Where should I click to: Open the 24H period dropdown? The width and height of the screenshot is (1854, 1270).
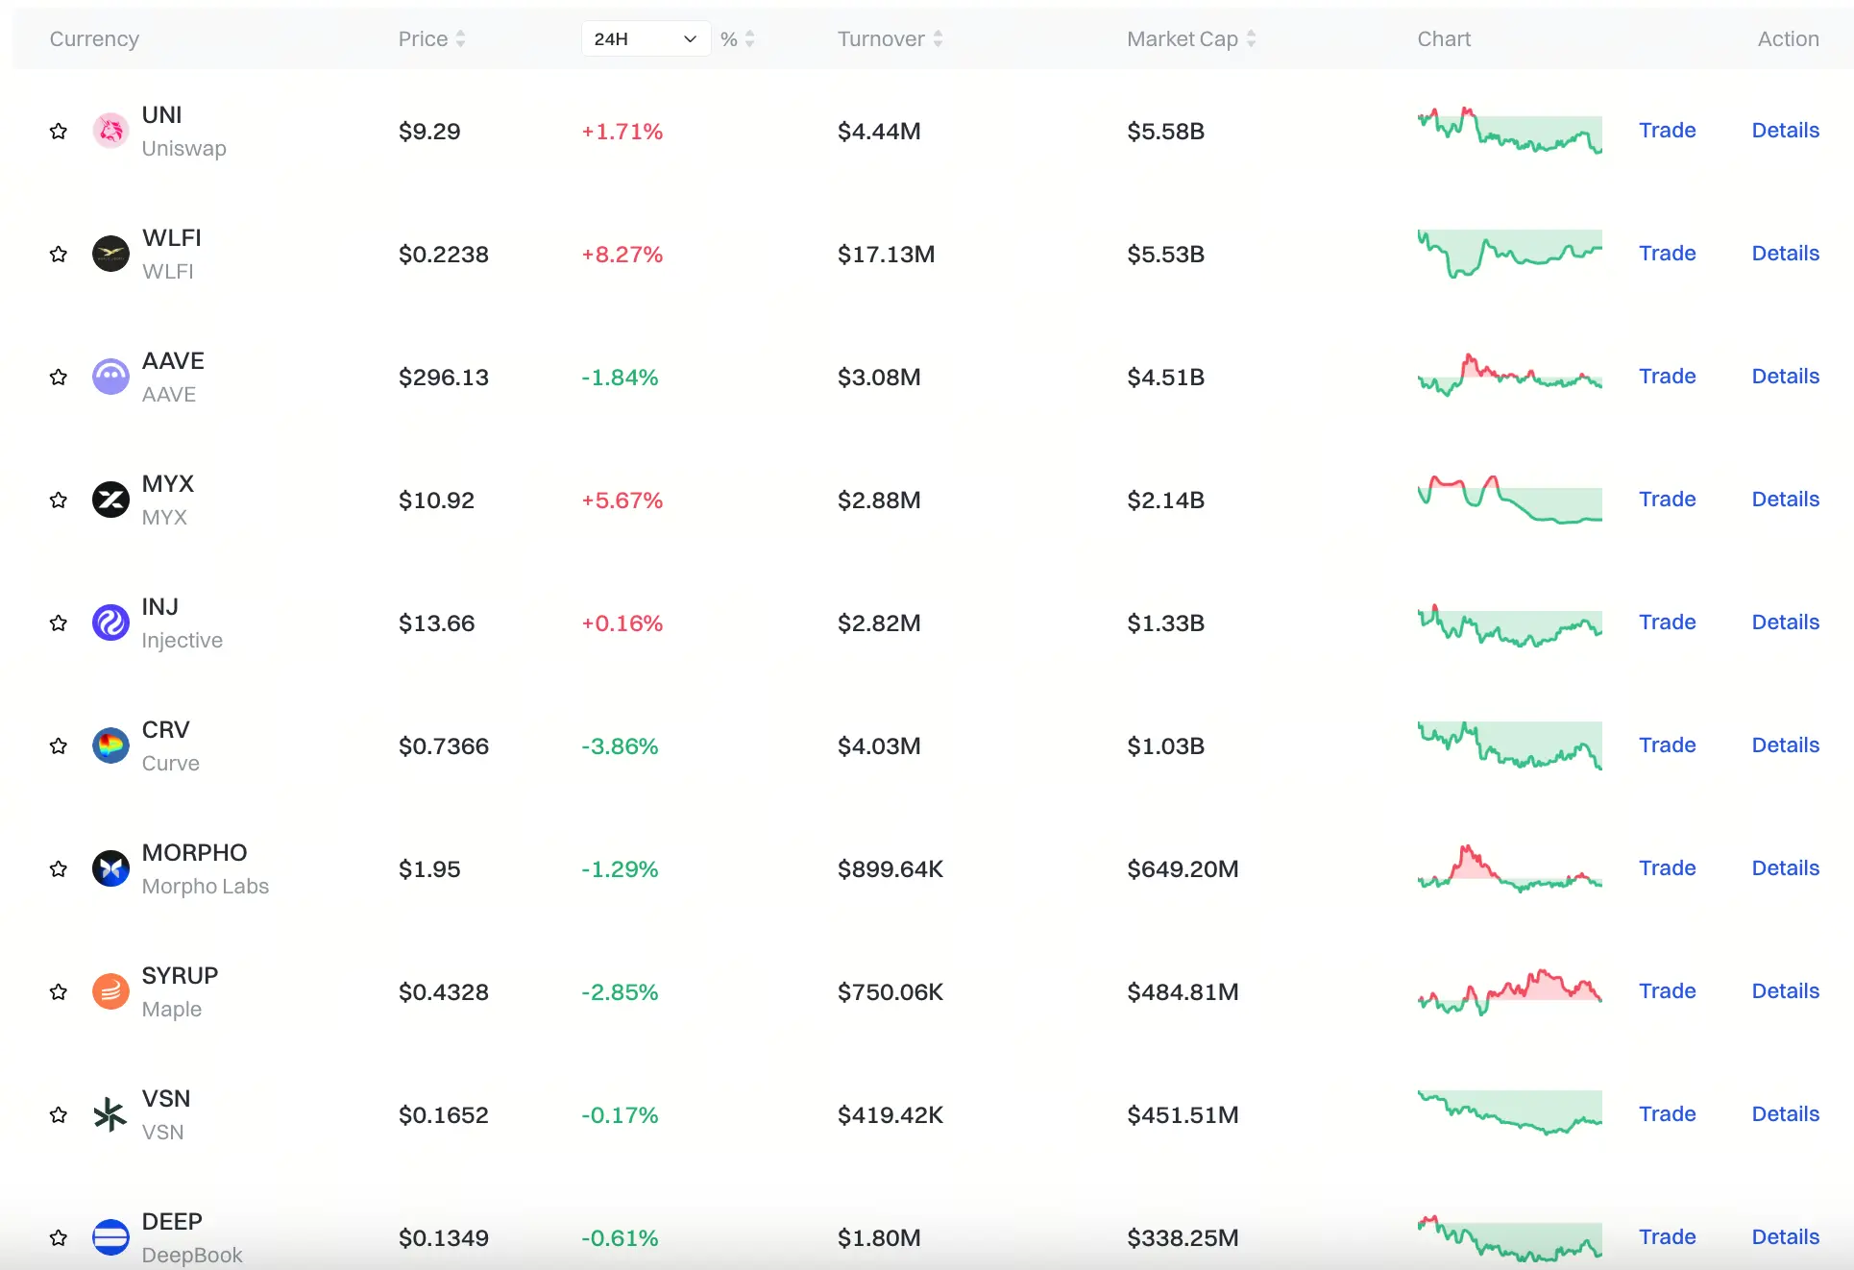(x=646, y=38)
